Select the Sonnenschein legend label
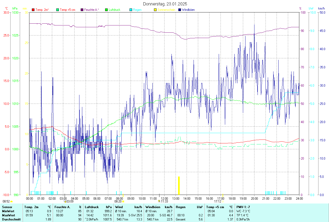The height and width of the screenshot is (222, 329). pyautogui.click(x=166, y=10)
